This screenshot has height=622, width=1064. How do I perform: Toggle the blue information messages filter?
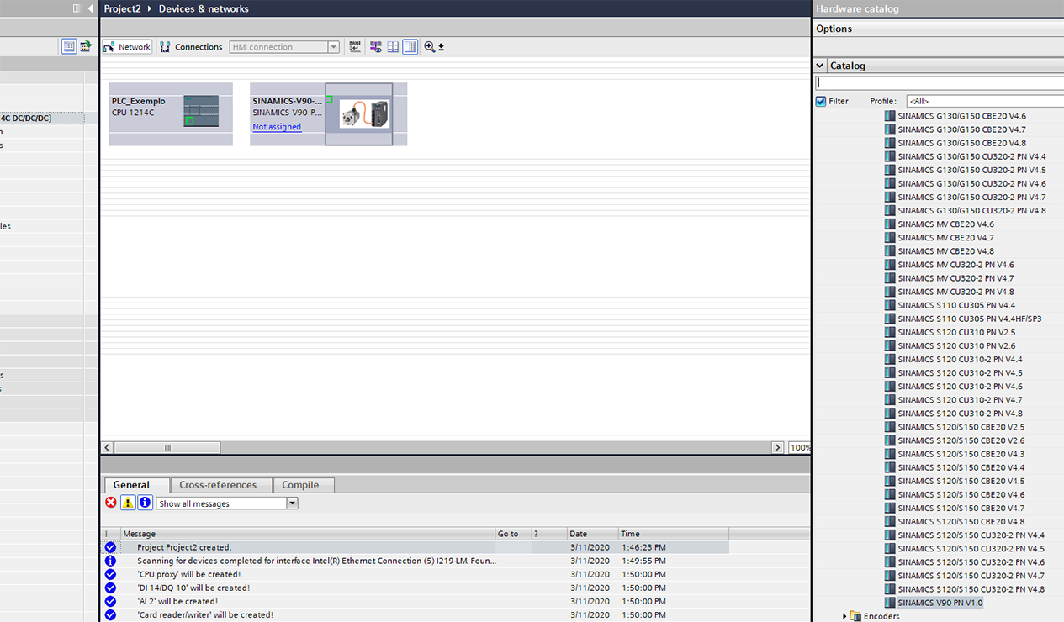coord(145,503)
